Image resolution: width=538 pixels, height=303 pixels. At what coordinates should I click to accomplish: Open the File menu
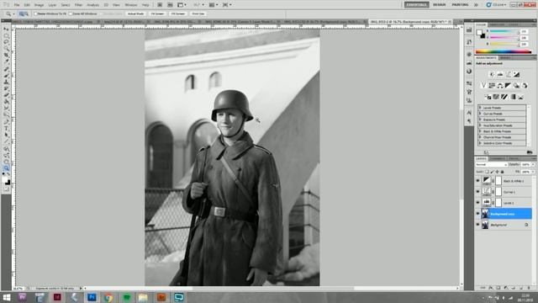pos(17,5)
